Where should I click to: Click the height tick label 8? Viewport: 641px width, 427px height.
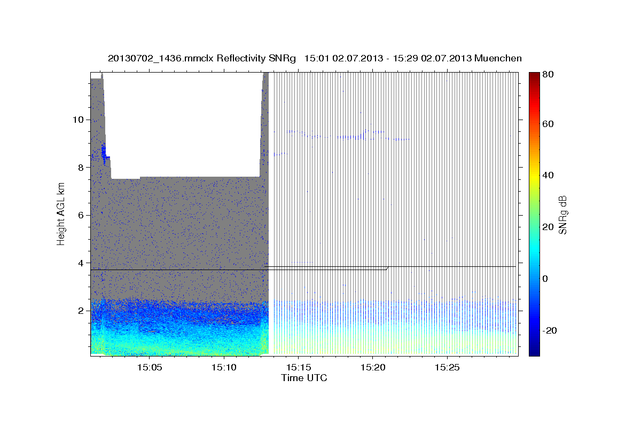point(81,167)
